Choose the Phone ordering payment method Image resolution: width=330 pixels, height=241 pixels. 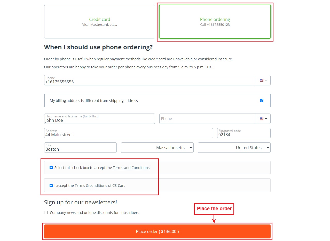(x=215, y=22)
